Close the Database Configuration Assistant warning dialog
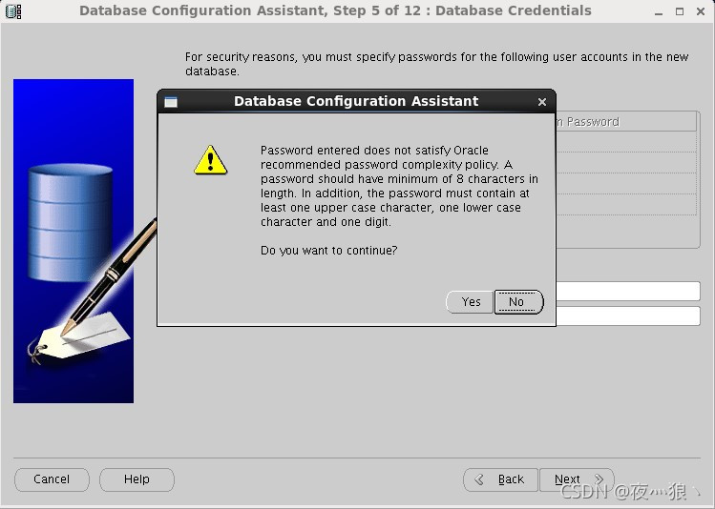Viewport: 715px width, 509px height. tap(541, 102)
